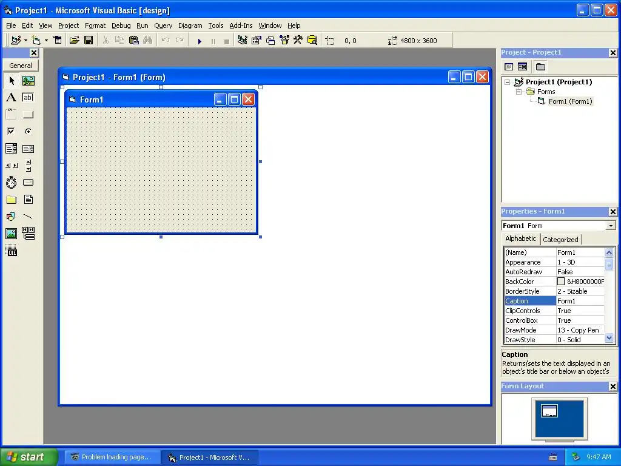Click Add Standard EXE Project toolbar icon
Image resolution: width=621 pixels, height=466 pixels.
pos(16,41)
